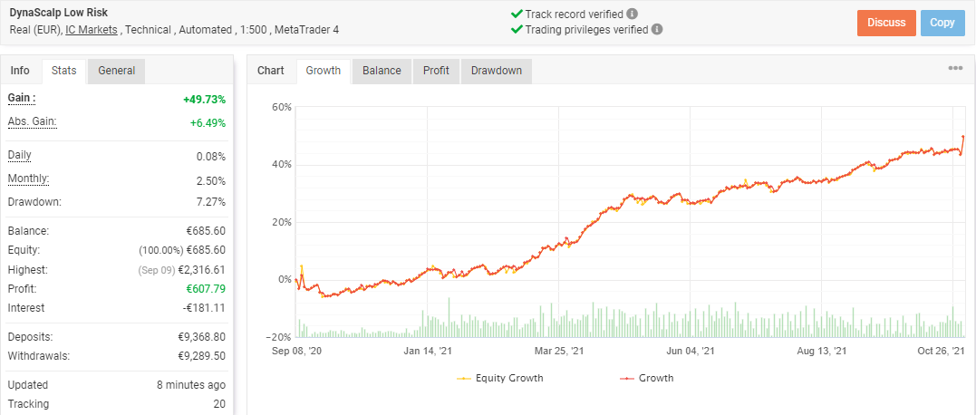Click the Trading privileges verified checkmark

tap(517, 29)
